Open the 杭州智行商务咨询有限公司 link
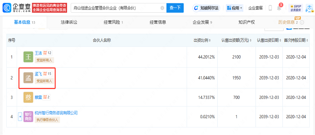 coord(56,113)
